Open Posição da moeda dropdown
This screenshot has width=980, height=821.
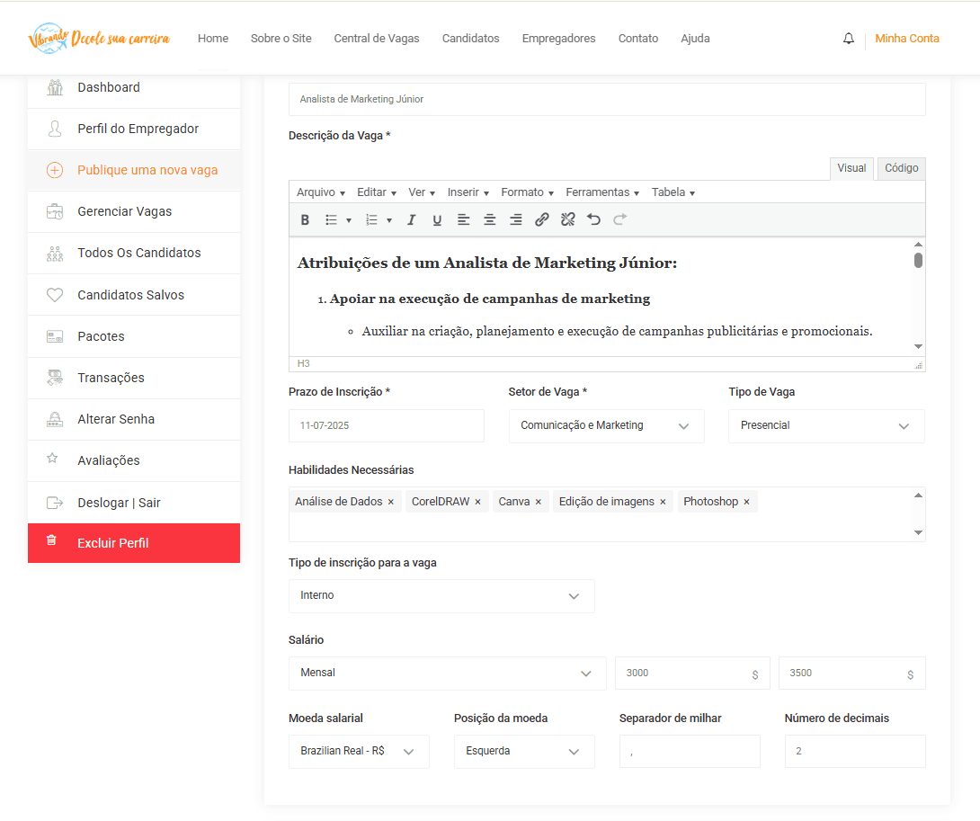524,751
